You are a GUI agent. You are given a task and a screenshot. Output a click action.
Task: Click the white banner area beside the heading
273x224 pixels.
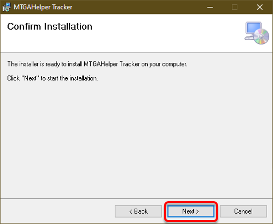[x=167, y=33]
